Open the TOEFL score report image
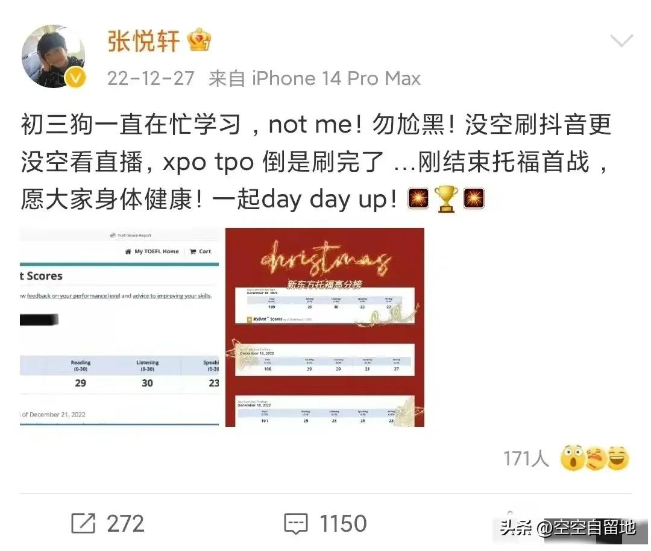 tap(119, 327)
